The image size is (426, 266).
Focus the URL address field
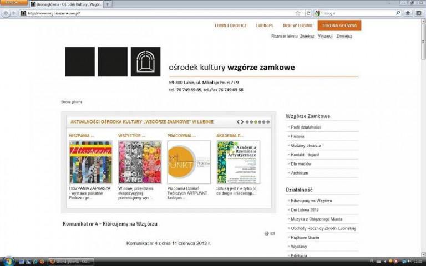click(160, 13)
